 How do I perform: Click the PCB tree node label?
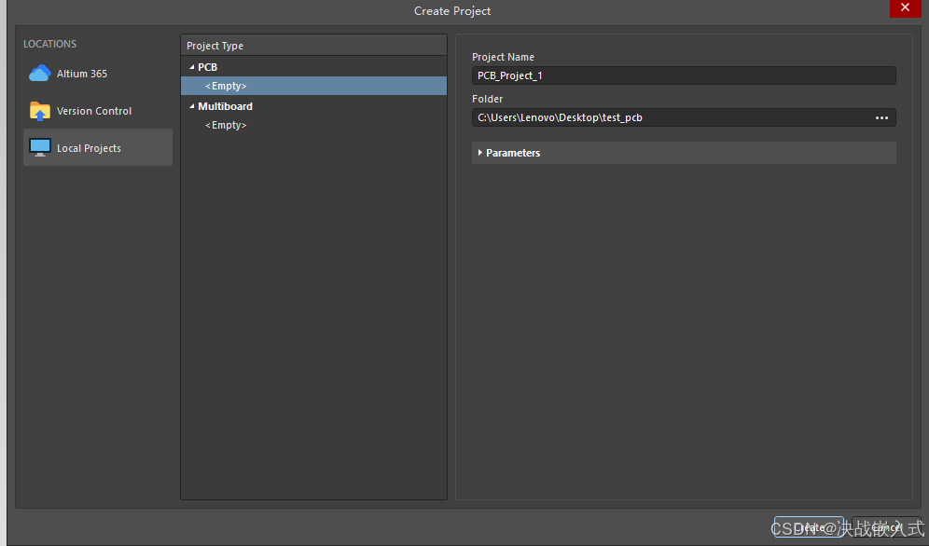pos(207,67)
